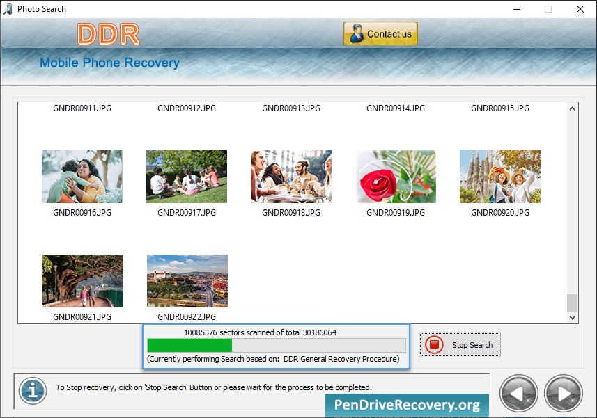Click the blue info icon
The image size is (597, 418).
tap(33, 391)
